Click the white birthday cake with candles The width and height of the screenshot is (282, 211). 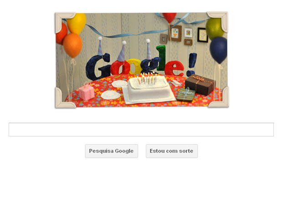149,88
